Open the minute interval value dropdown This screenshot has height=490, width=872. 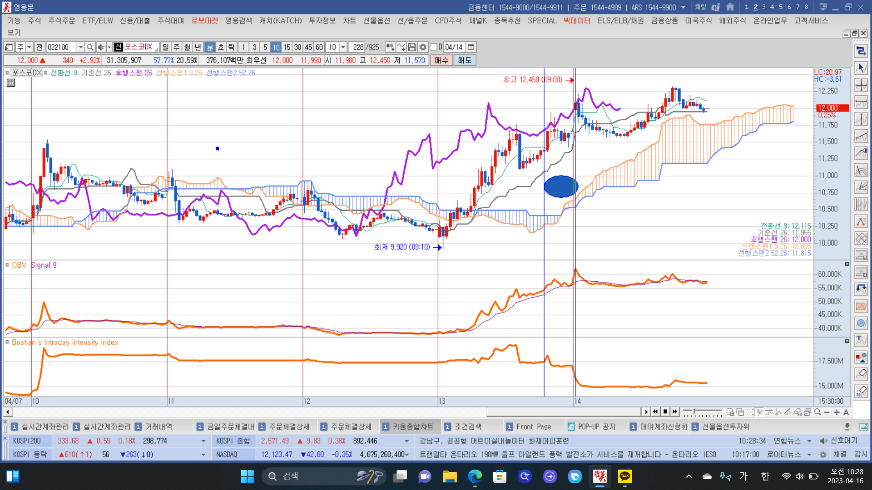click(x=343, y=47)
